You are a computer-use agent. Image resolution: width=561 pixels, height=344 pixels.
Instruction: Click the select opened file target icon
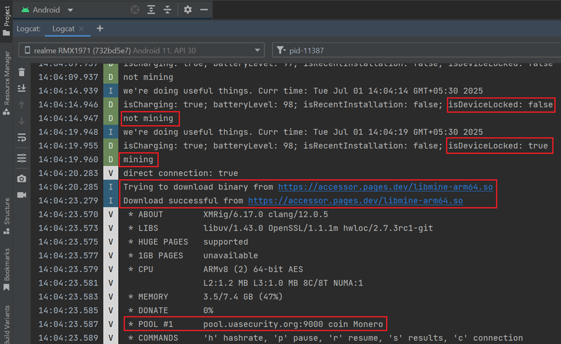(x=135, y=10)
